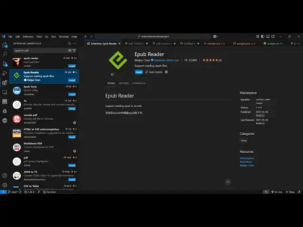The image size is (303, 227).
Task: Open Extensions view more actions menu
Action: (x=75, y=44)
